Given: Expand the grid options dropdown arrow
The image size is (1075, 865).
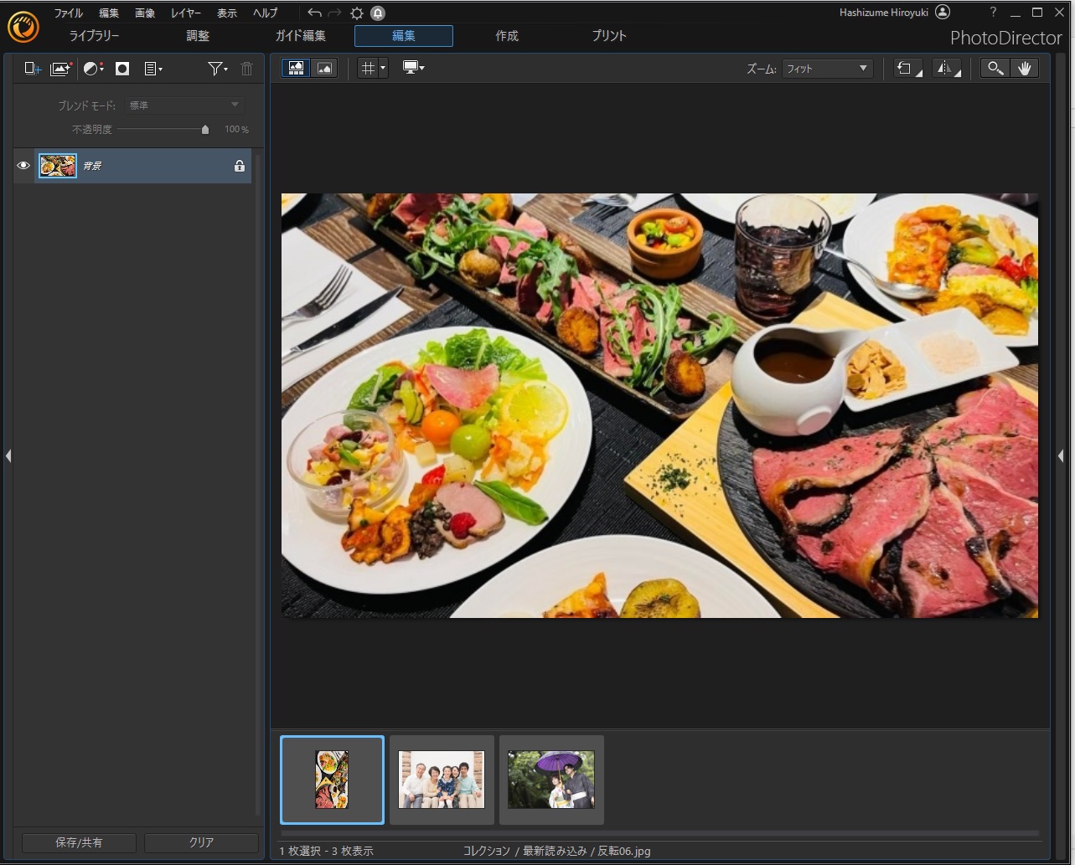Looking at the screenshot, I should pyautogui.click(x=383, y=69).
